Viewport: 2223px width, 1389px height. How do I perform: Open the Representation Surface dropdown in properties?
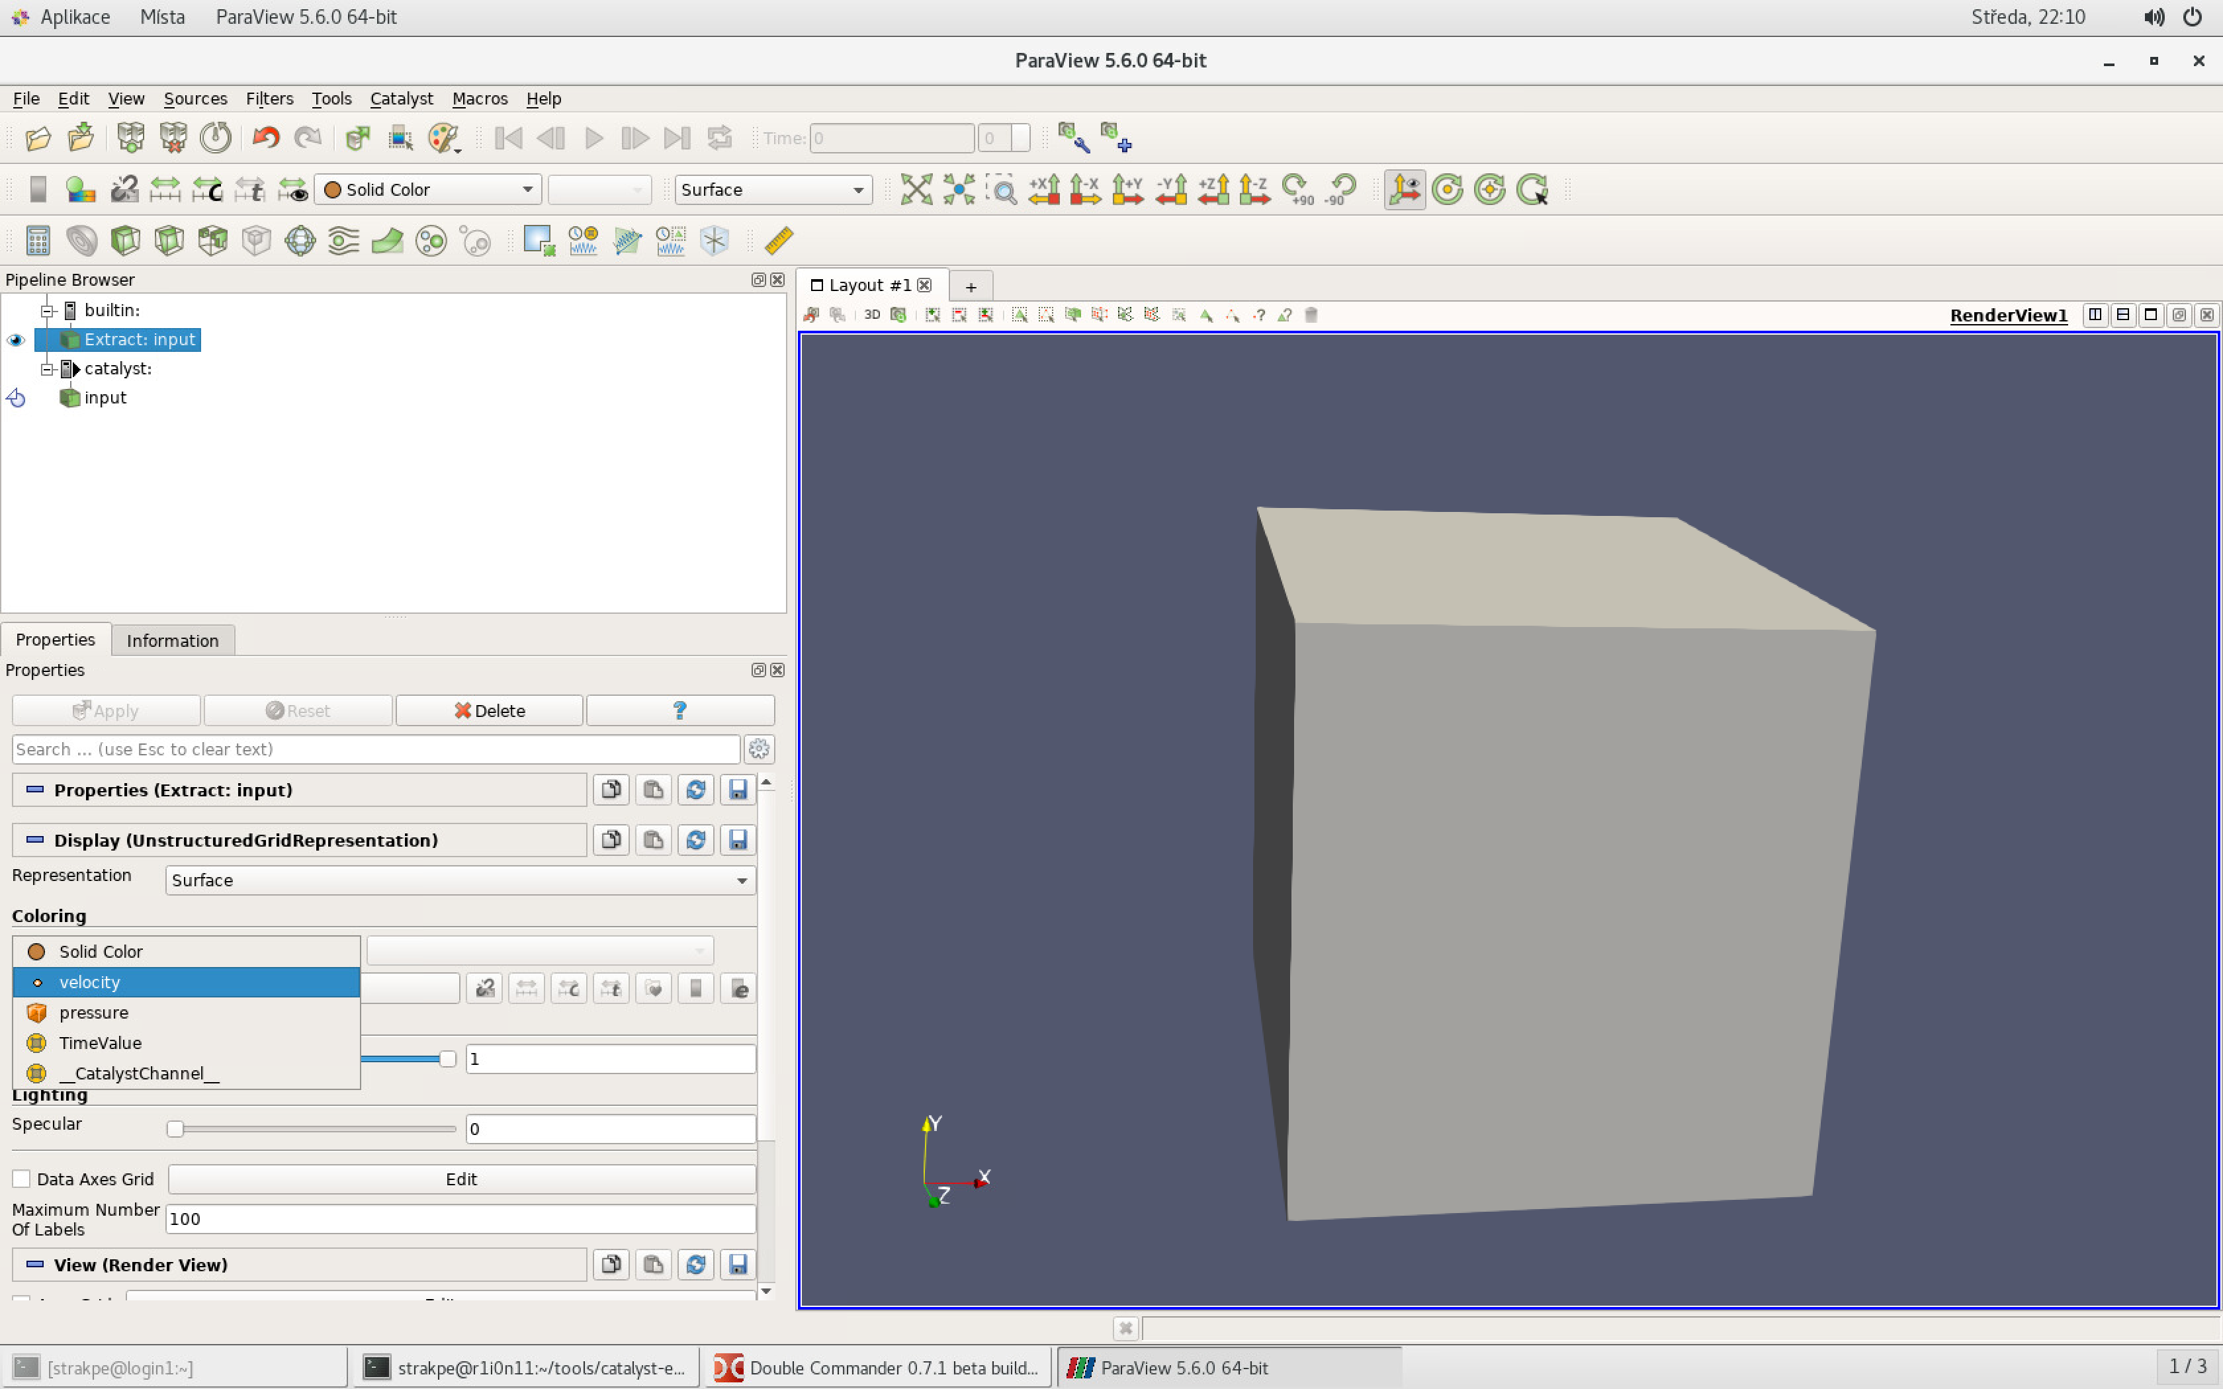[460, 880]
